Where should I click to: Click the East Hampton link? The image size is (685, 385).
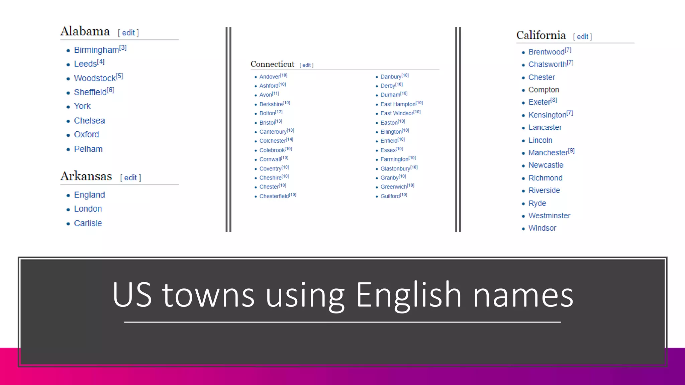tap(398, 104)
